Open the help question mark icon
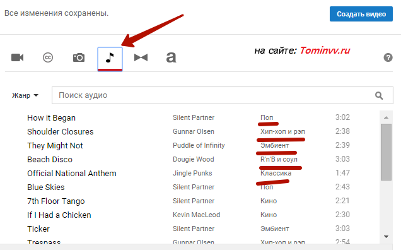This screenshot has width=401, height=250. [x=388, y=57]
